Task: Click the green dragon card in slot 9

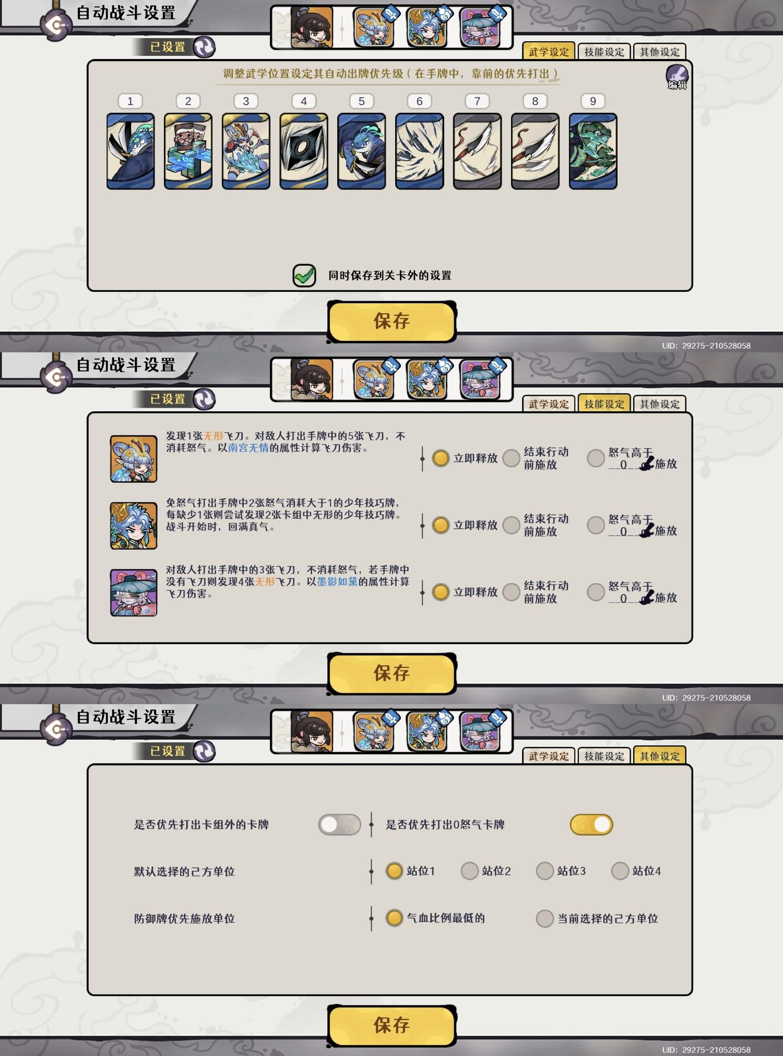Action: (593, 151)
